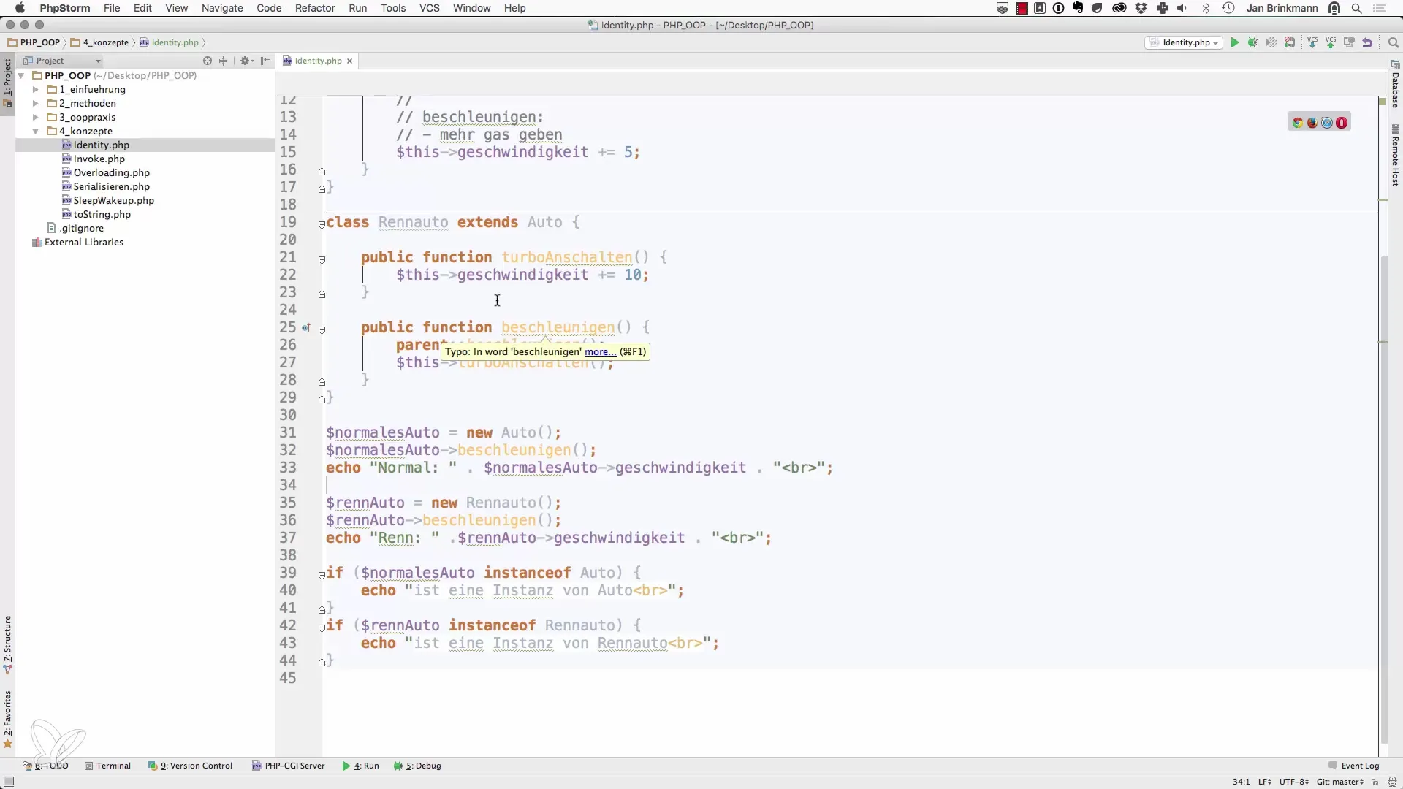Viewport: 1403px width, 789px height.
Task: Open the Identity.php run configuration dropdown
Action: point(1184,42)
